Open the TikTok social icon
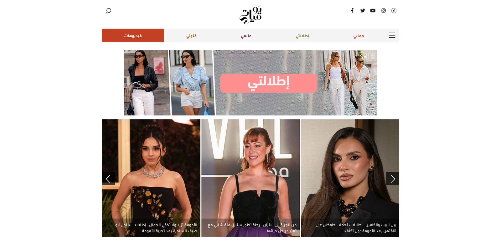 tap(394, 11)
